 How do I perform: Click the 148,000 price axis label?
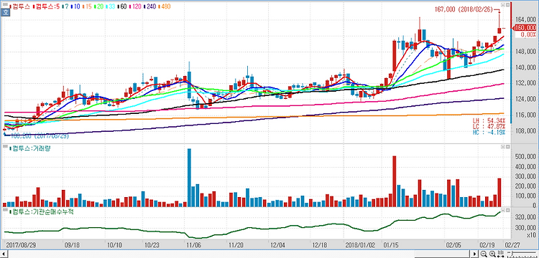pyautogui.click(x=525, y=52)
